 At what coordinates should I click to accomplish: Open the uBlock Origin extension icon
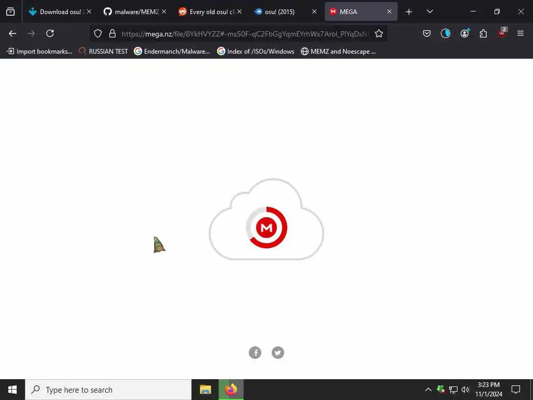point(502,33)
